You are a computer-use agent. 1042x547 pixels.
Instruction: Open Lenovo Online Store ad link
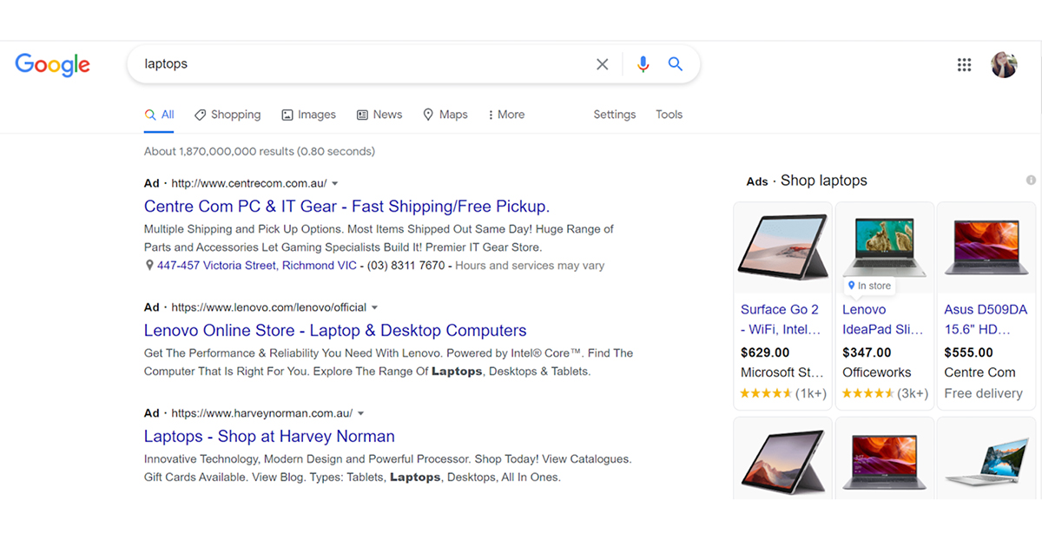pyautogui.click(x=335, y=331)
